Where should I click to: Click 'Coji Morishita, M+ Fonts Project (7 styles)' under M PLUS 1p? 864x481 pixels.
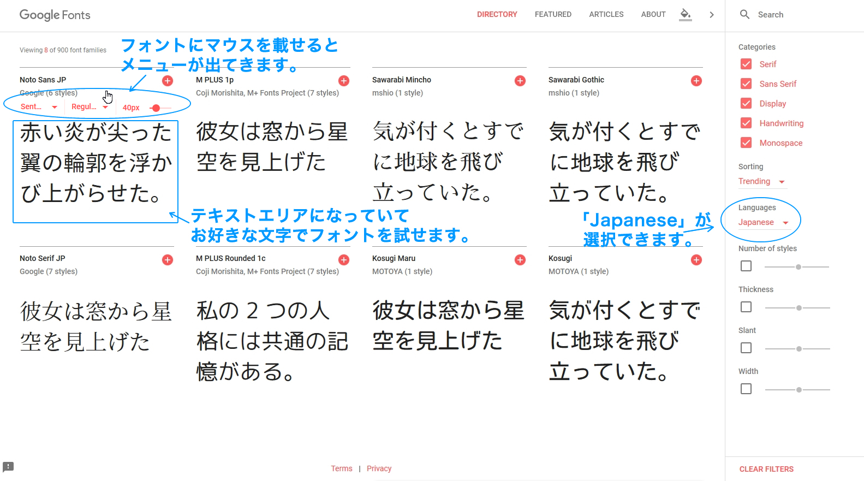point(267,93)
